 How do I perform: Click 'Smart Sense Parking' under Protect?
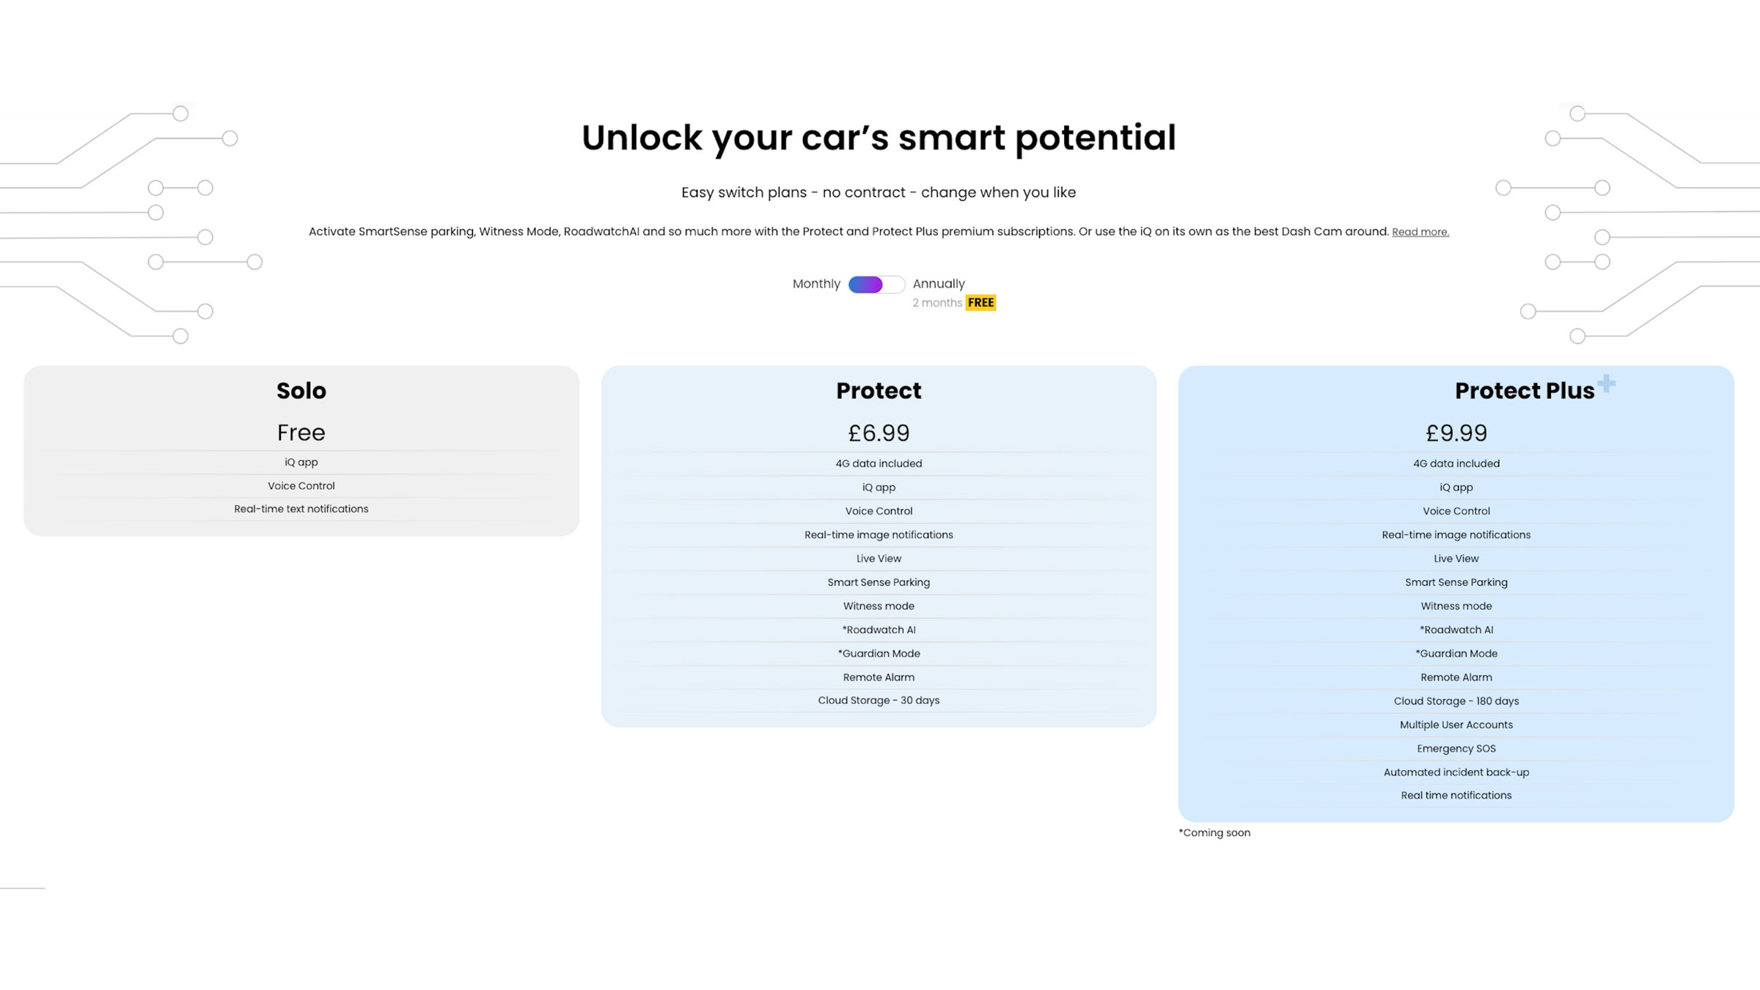[x=878, y=582]
